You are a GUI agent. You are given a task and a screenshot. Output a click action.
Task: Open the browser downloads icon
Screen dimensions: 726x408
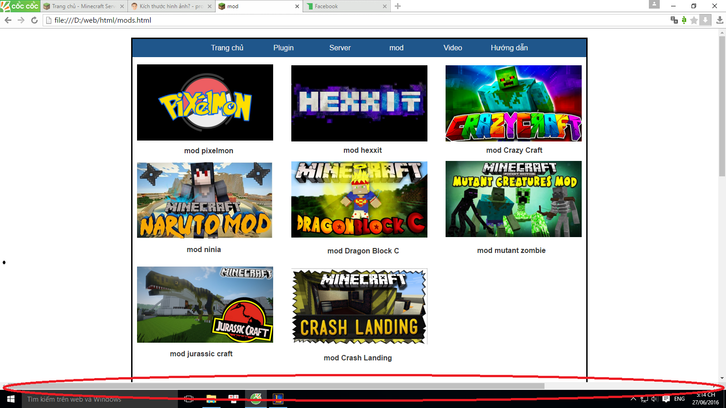tap(720, 20)
